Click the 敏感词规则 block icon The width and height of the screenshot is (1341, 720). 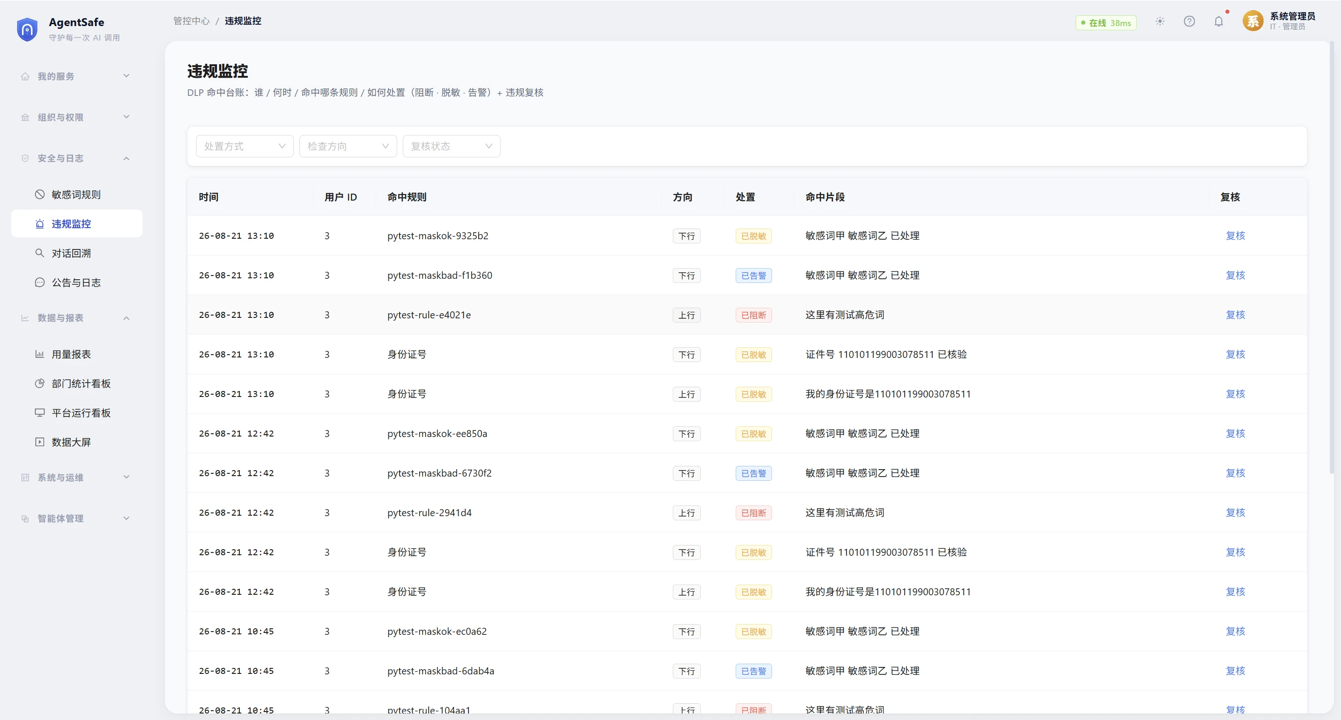[40, 194]
